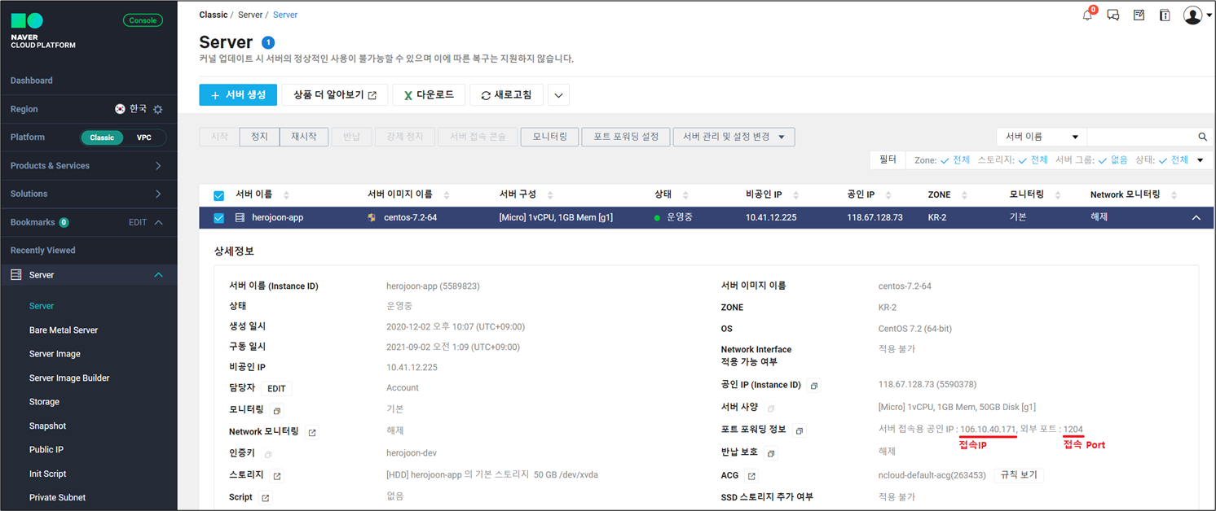Sort table by 공인 IP column
The image size is (1216, 511).
[x=888, y=195]
